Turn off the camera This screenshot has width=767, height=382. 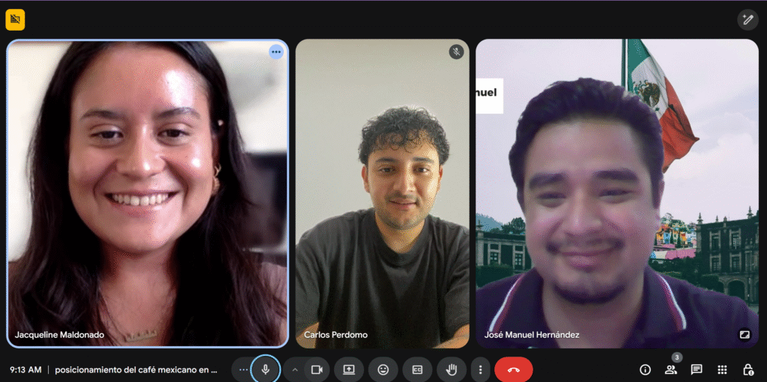click(317, 369)
